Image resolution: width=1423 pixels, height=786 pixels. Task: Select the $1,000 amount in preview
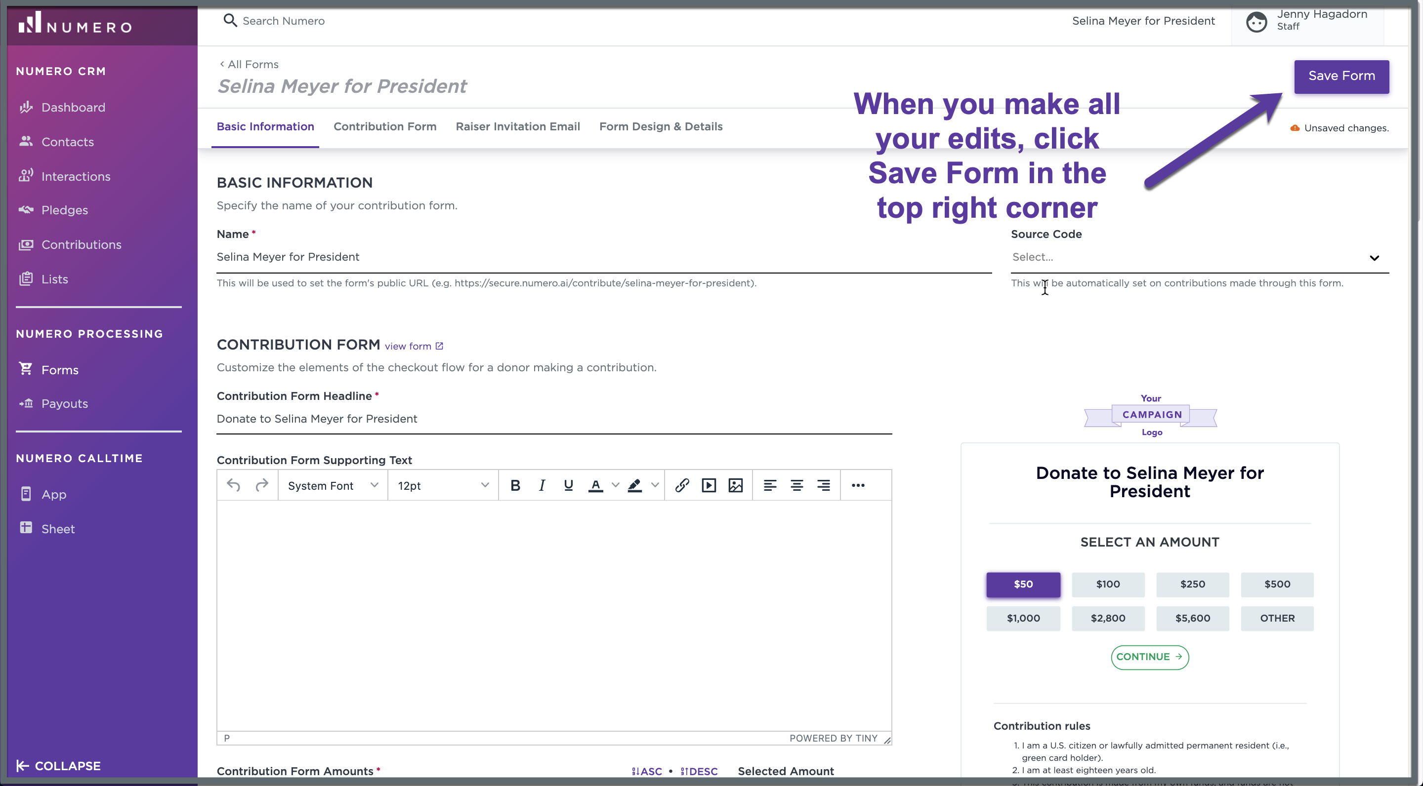point(1023,618)
